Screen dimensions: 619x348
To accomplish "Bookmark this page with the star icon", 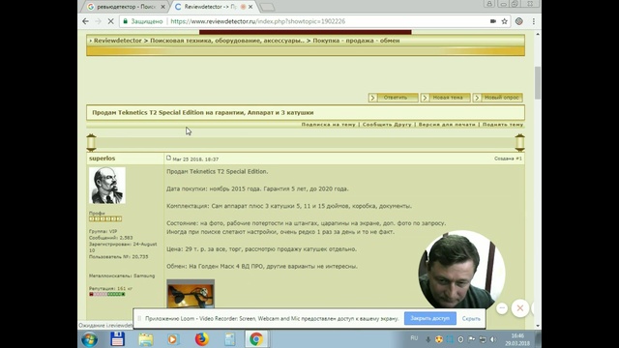I will (x=504, y=21).
